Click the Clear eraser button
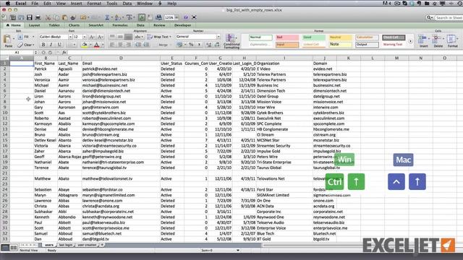The width and height of the screenshot is (463, 260). [x=26, y=45]
